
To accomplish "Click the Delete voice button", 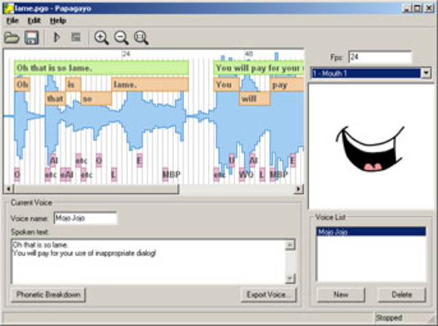I will point(402,294).
